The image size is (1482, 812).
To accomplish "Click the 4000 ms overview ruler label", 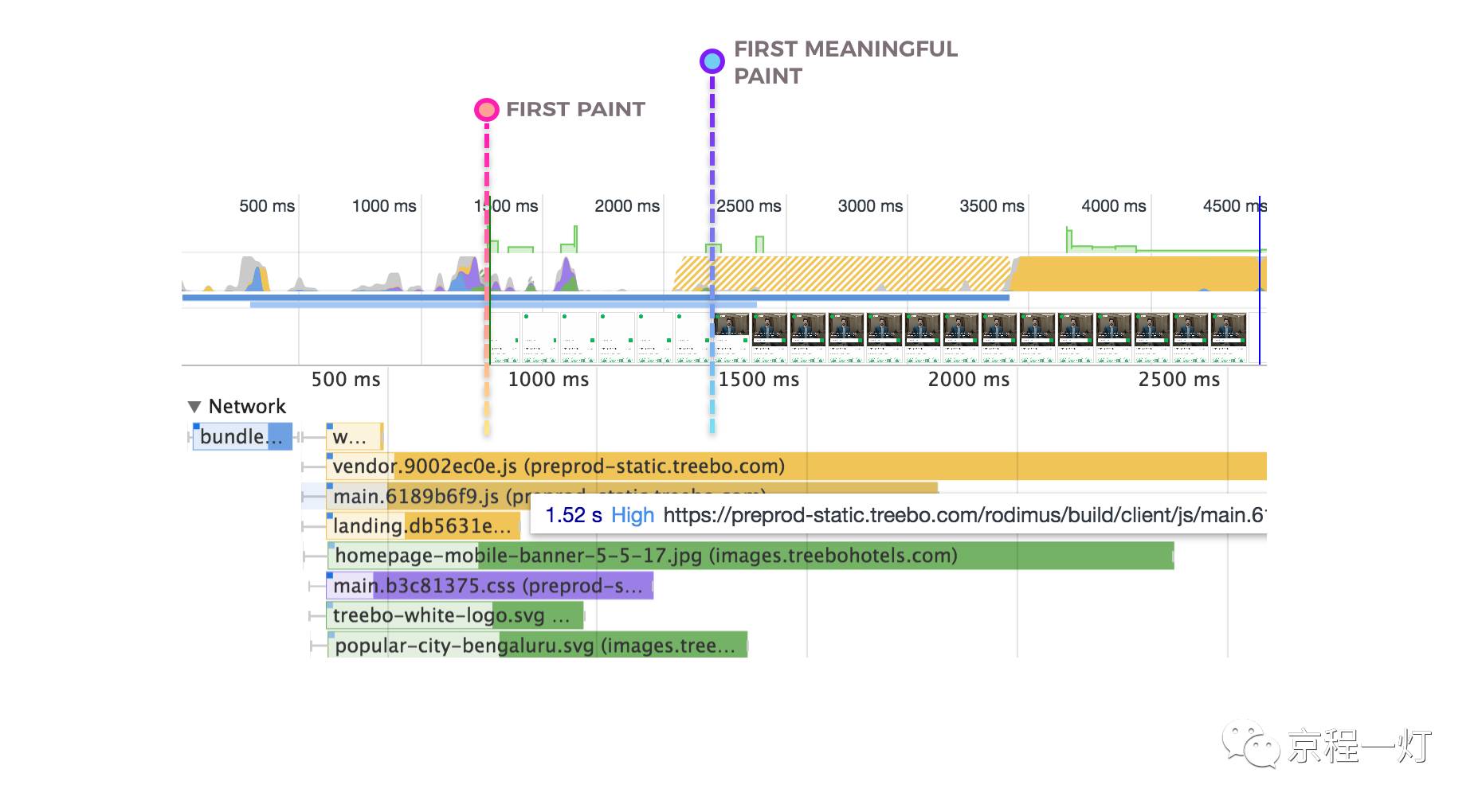I will coord(1113,206).
